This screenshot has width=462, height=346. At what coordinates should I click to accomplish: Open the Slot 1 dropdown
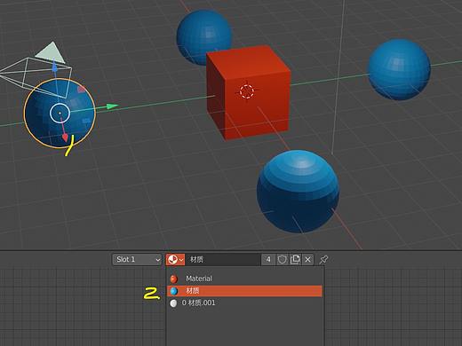[x=137, y=259]
